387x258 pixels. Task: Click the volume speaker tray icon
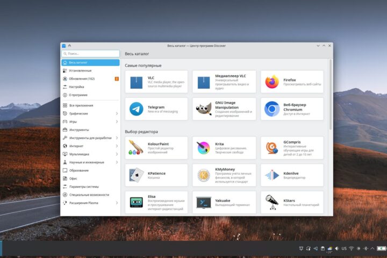click(x=337, y=248)
